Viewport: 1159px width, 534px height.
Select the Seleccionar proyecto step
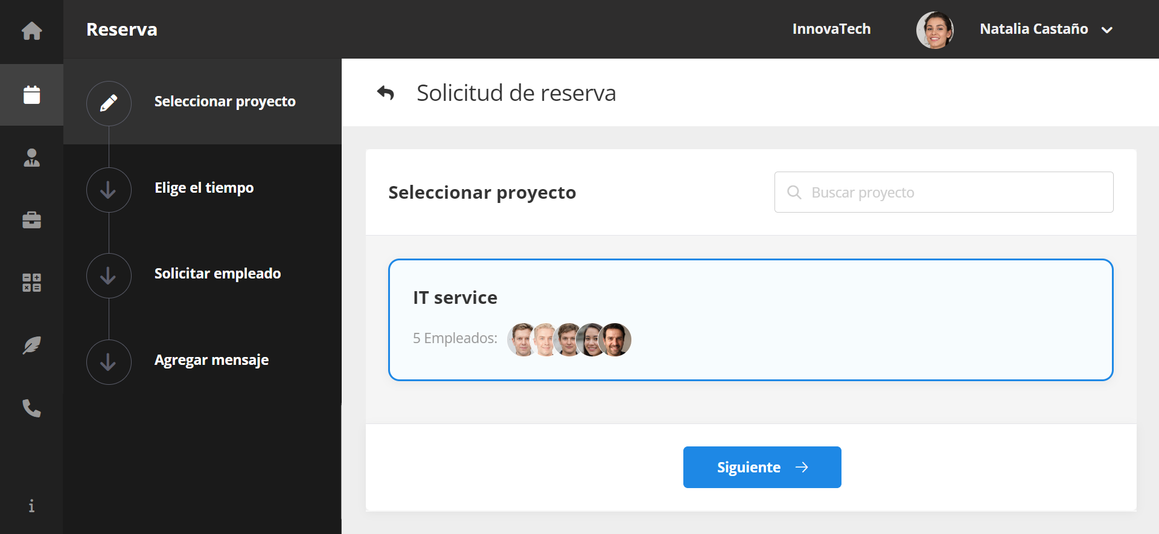(x=225, y=101)
